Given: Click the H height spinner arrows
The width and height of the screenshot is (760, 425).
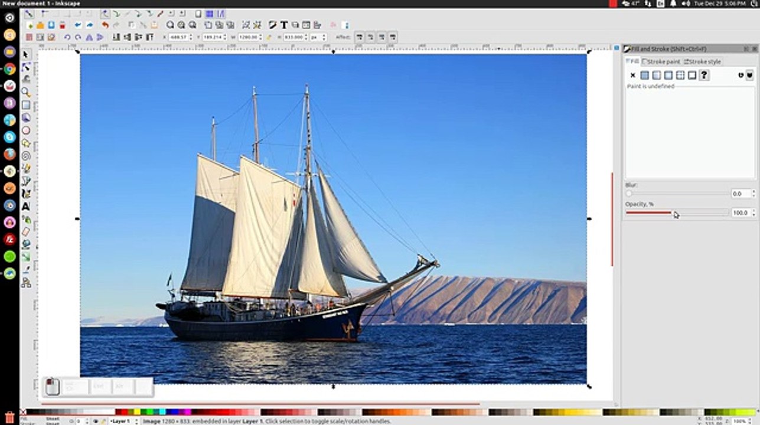Looking at the screenshot, I should click(x=306, y=37).
